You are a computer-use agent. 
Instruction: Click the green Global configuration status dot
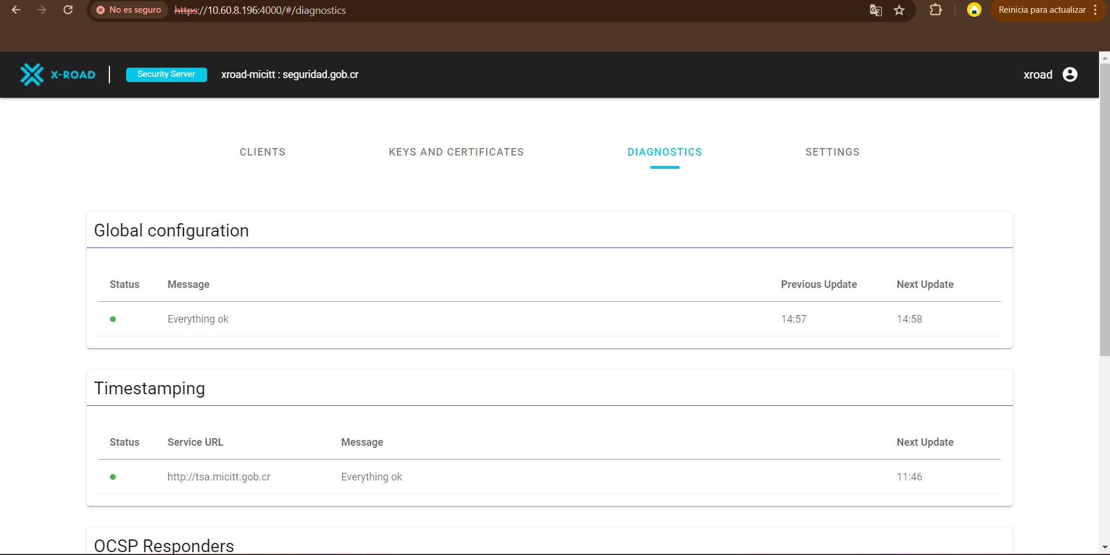[x=113, y=319]
